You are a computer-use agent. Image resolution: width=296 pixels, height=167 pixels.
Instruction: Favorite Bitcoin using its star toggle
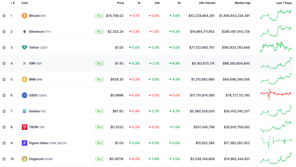click(4, 16)
